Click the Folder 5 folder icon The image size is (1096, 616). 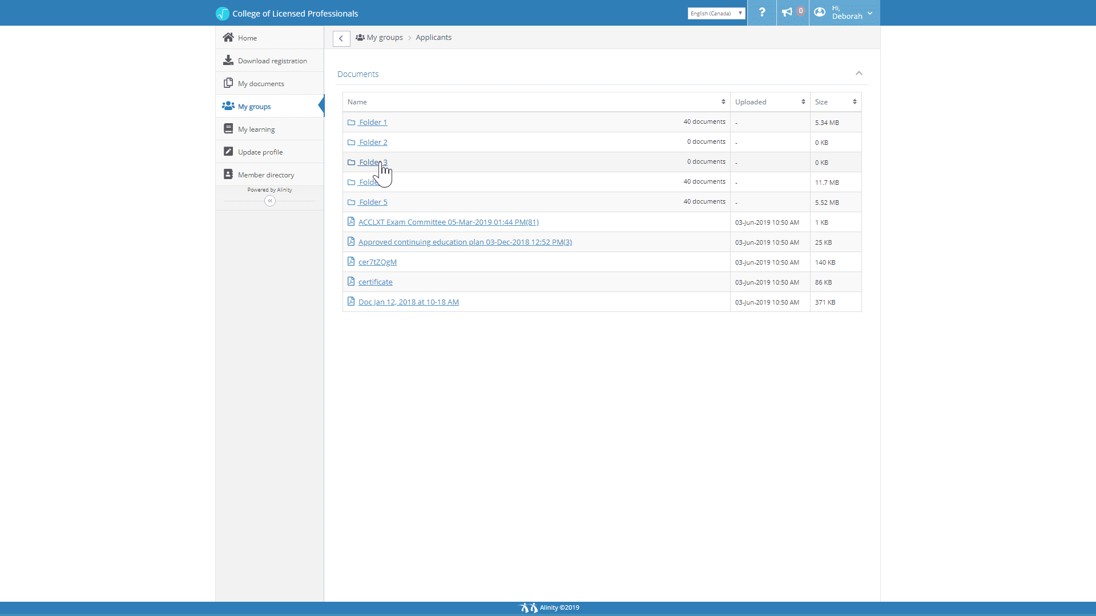pyautogui.click(x=352, y=202)
